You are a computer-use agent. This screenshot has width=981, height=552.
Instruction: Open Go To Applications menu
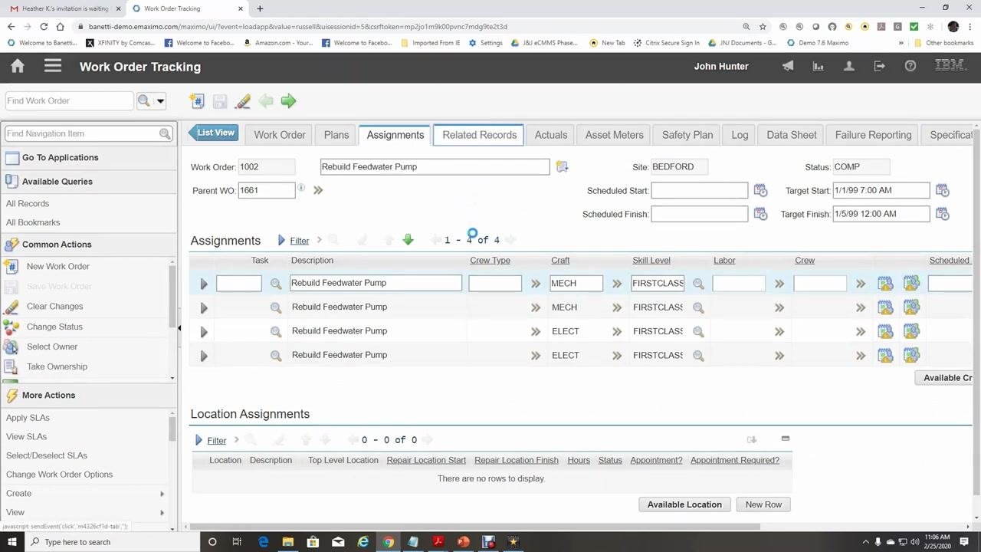click(x=60, y=158)
